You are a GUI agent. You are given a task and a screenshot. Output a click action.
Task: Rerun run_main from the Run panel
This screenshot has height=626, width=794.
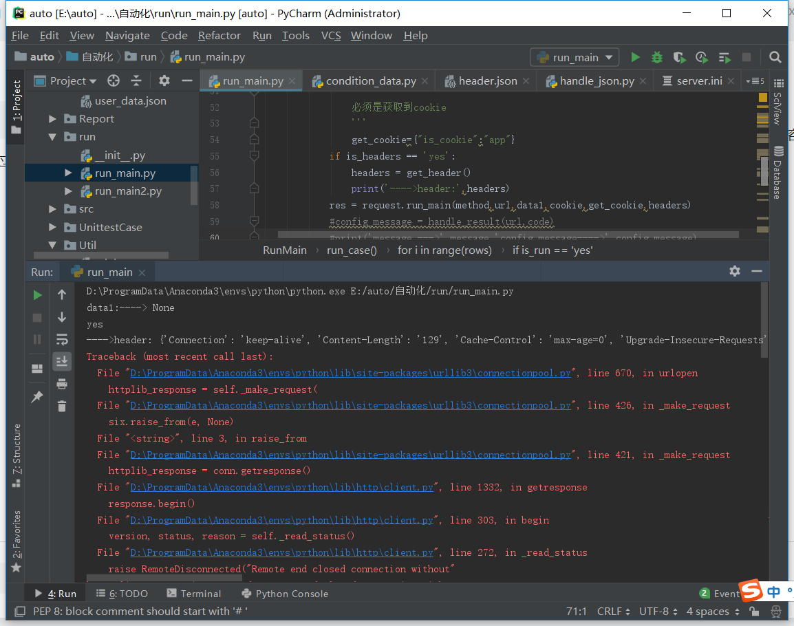click(37, 294)
